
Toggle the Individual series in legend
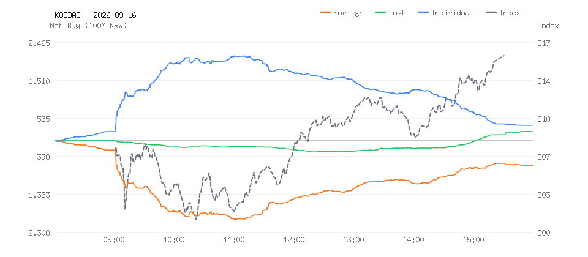[445, 13]
